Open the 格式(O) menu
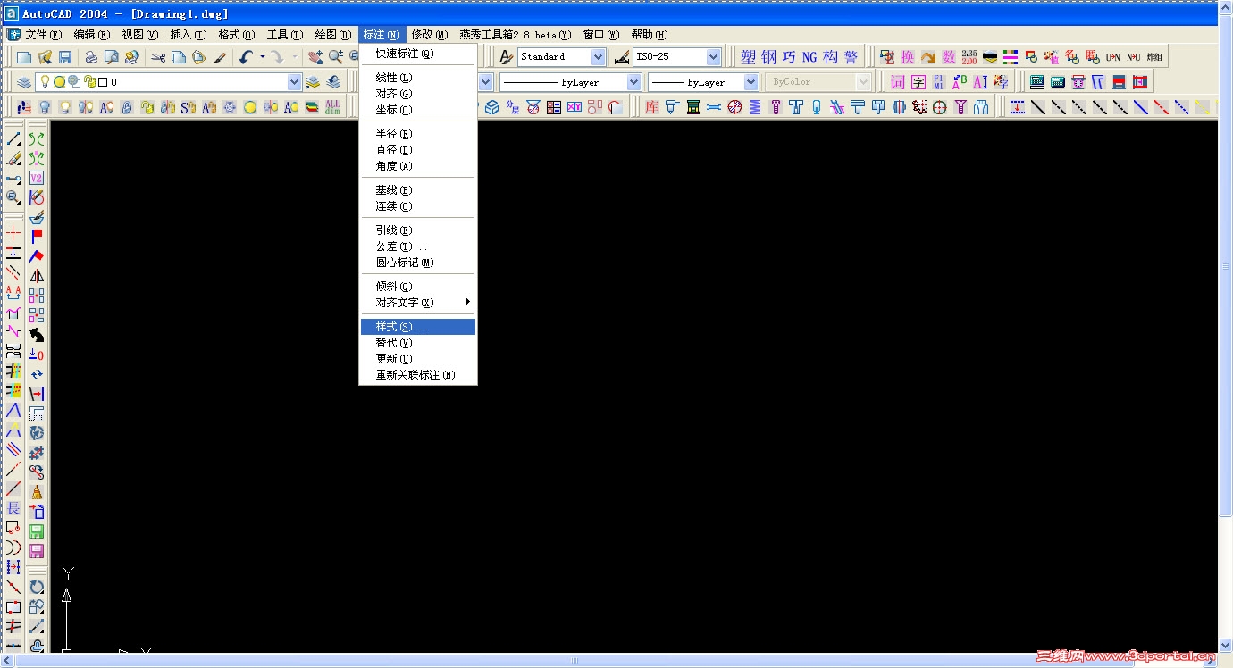The width and height of the screenshot is (1233, 668). click(x=237, y=35)
